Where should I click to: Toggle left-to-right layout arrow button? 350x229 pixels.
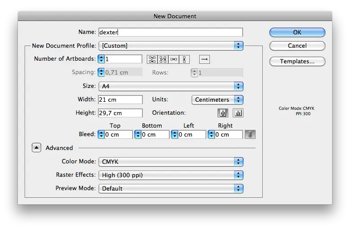(205, 59)
